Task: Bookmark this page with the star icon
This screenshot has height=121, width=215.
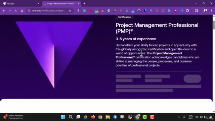Action: coord(70,10)
